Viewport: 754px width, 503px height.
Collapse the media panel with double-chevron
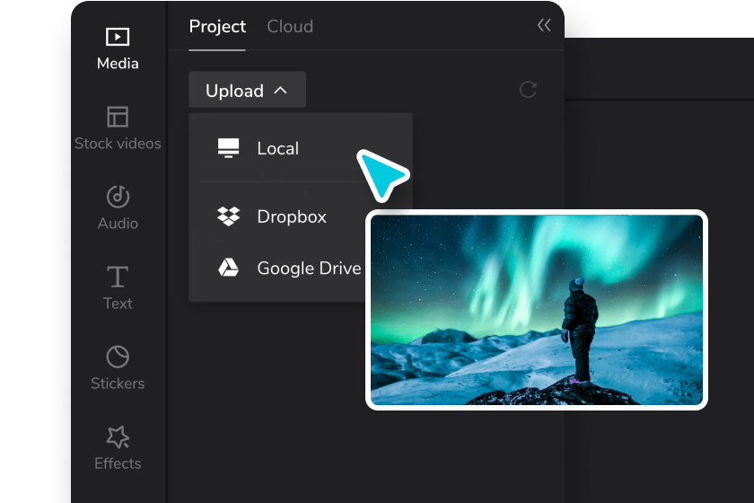click(x=544, y=25)
